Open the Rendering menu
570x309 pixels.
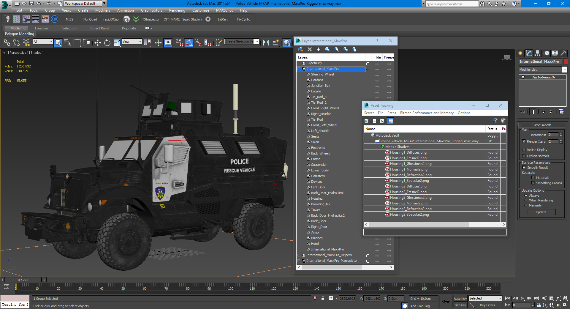tap(177, 10)
